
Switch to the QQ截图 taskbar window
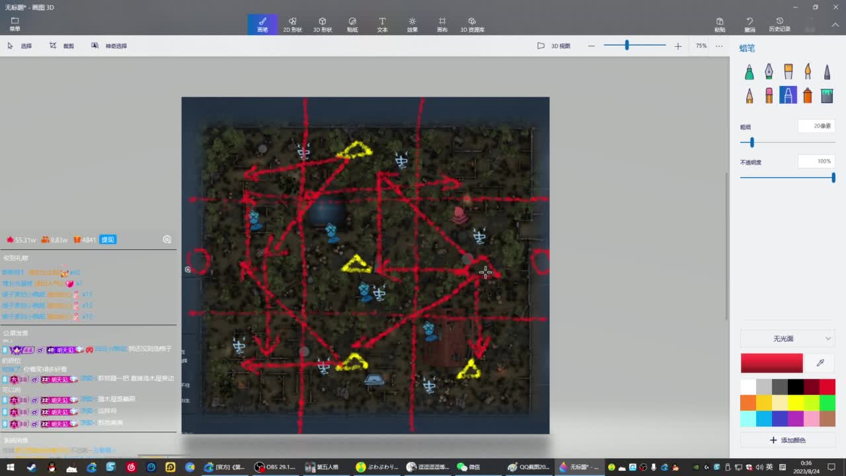click(529, 467)
